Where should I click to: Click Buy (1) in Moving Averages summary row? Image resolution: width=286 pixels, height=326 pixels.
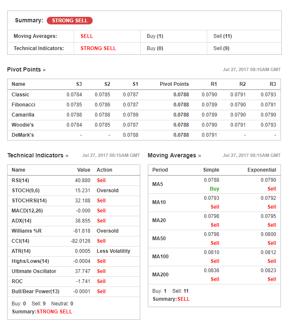point(155,36)
